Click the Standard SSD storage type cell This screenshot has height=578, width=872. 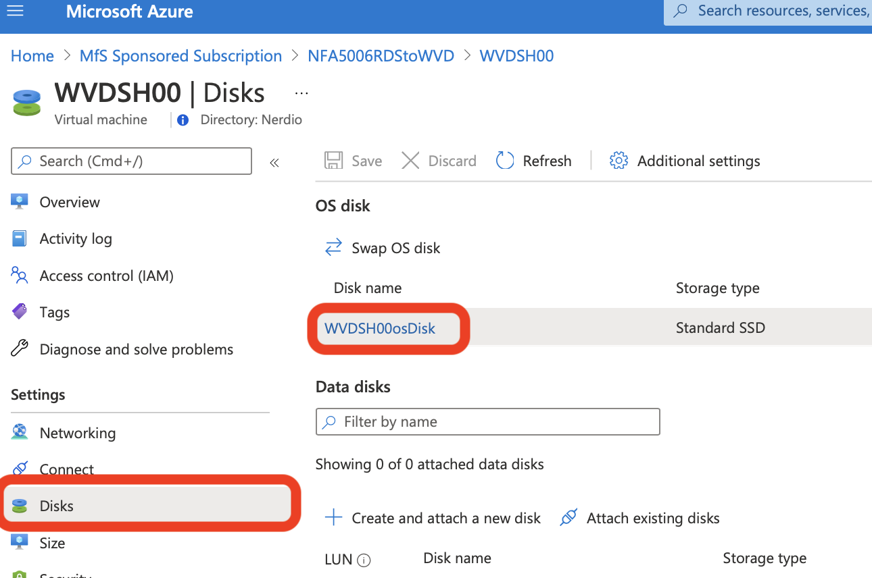[721, 328]
